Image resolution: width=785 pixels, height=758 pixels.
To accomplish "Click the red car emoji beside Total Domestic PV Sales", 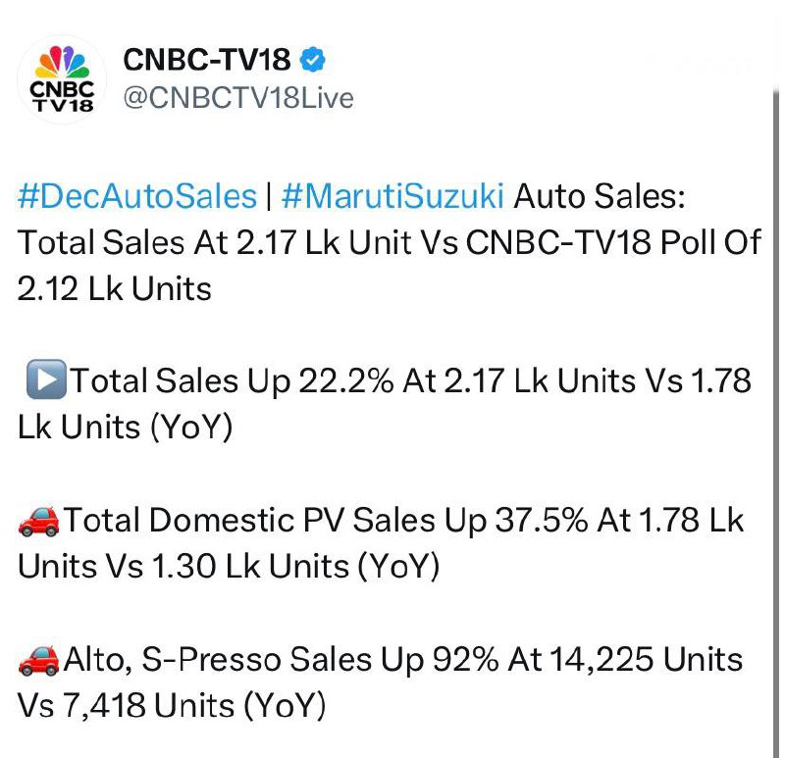I will pos(39,521).
